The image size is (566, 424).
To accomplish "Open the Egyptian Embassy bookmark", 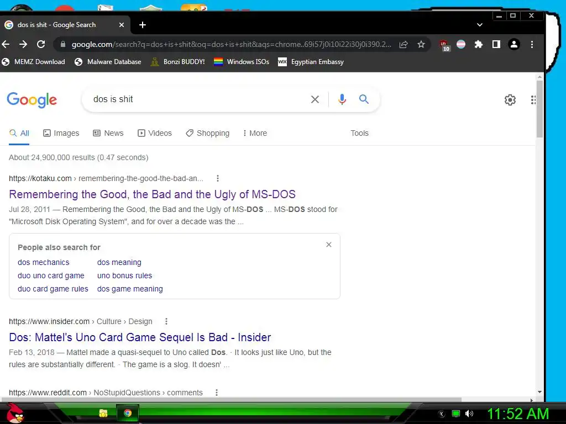I will pyautogui.click(x=311, y=62).
